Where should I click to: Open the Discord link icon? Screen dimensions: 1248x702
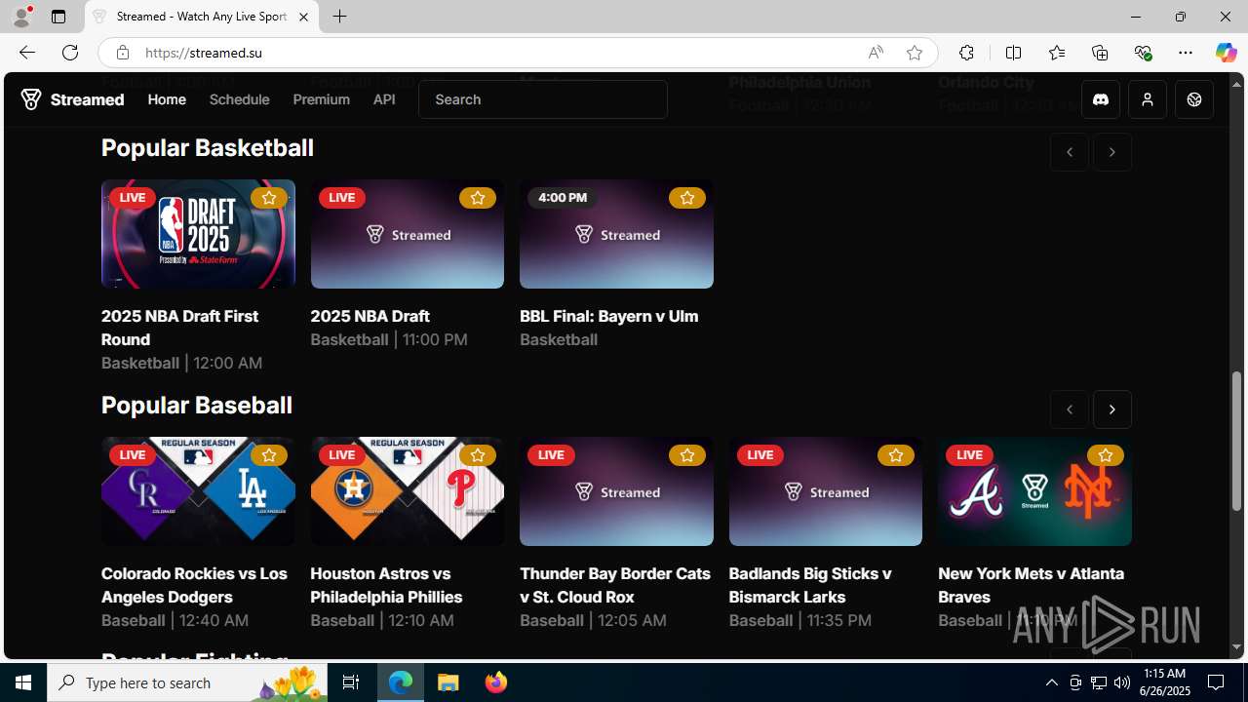pyautogui.click(x=1101, y=99)
